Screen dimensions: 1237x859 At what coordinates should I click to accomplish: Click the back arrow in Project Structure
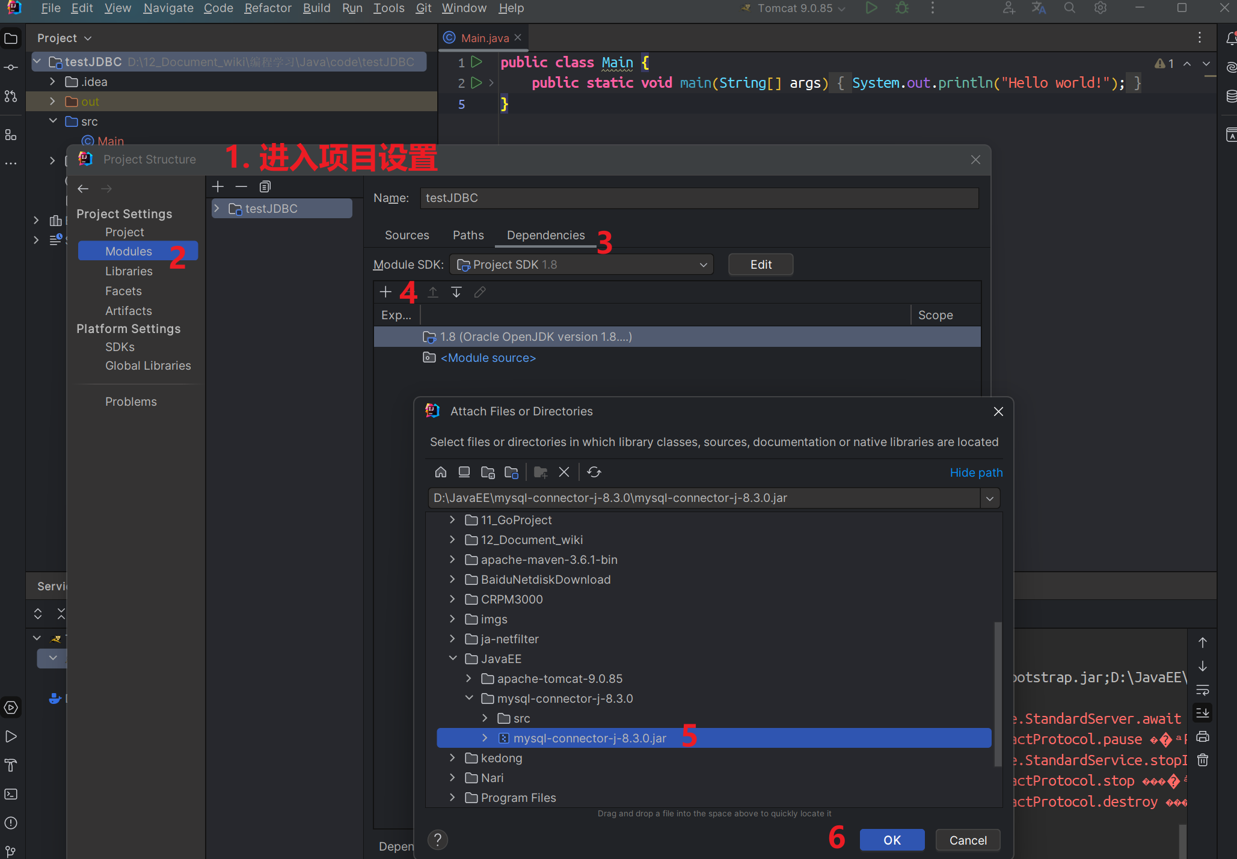[83, 189]
